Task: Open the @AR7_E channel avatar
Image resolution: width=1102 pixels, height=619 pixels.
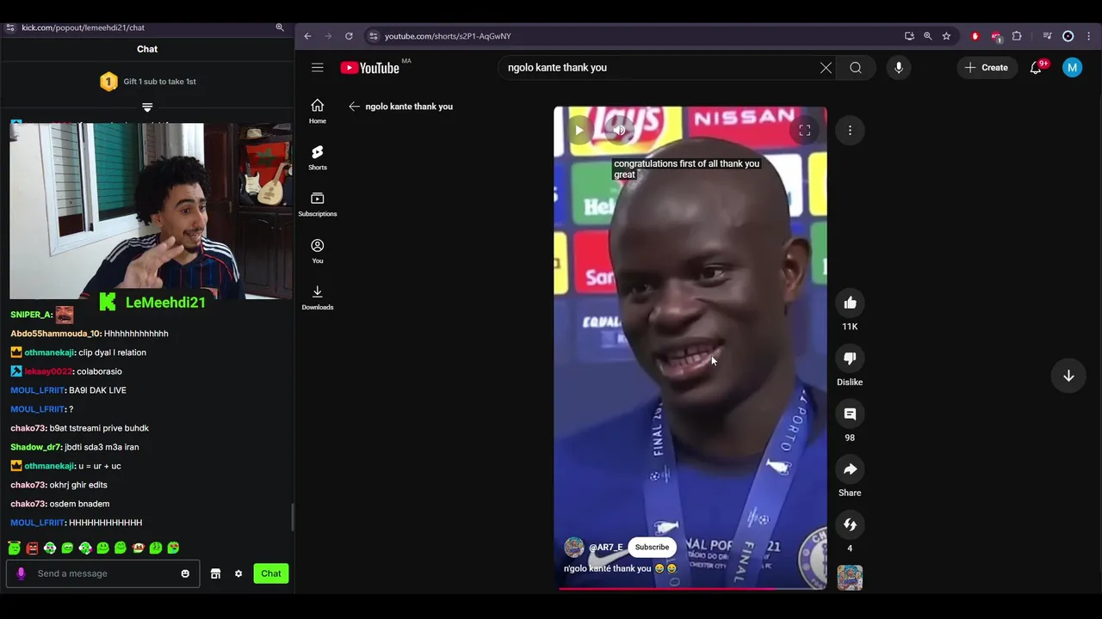Action: coord(574,547)
